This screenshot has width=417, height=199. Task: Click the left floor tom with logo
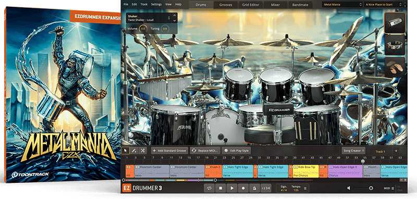click(176, 125)
